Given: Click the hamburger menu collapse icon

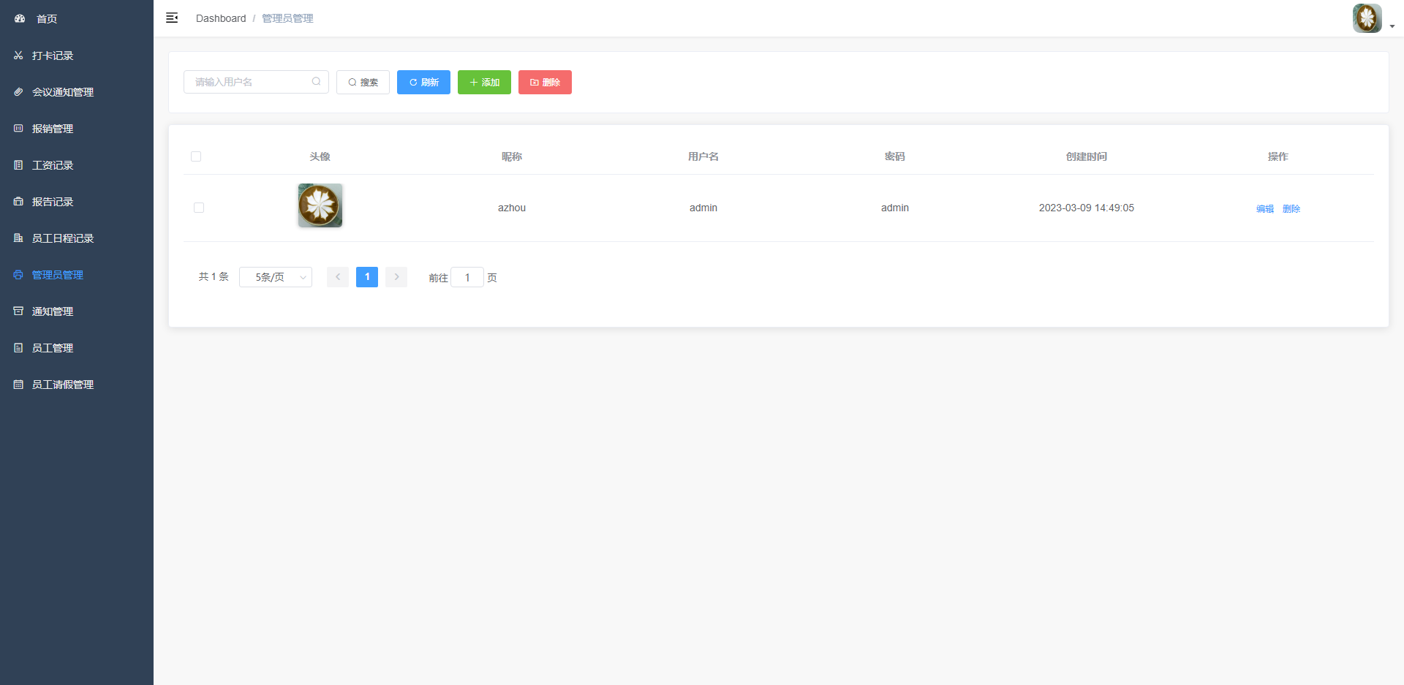Looking at the screenshot, I should [172, 18].
